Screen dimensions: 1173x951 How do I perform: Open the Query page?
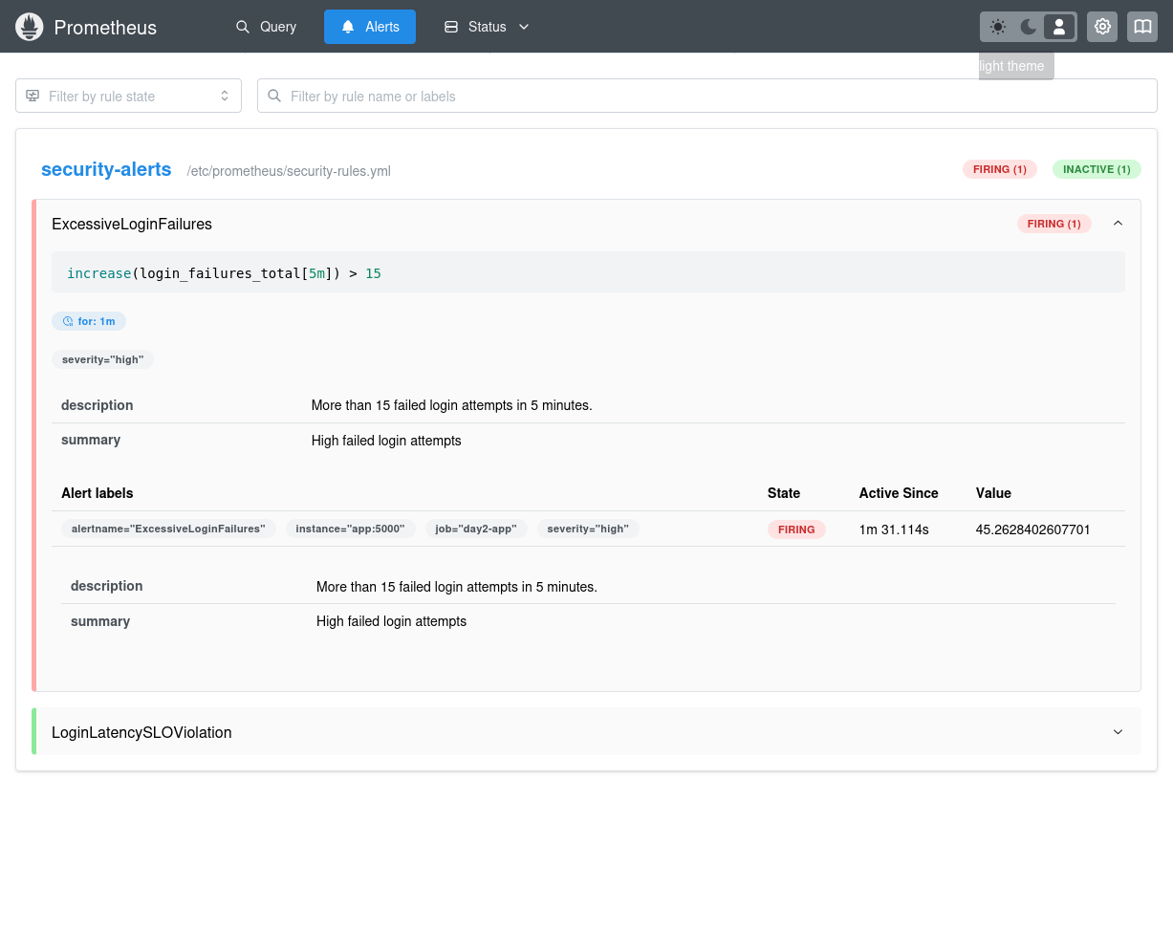click(267, 27)
